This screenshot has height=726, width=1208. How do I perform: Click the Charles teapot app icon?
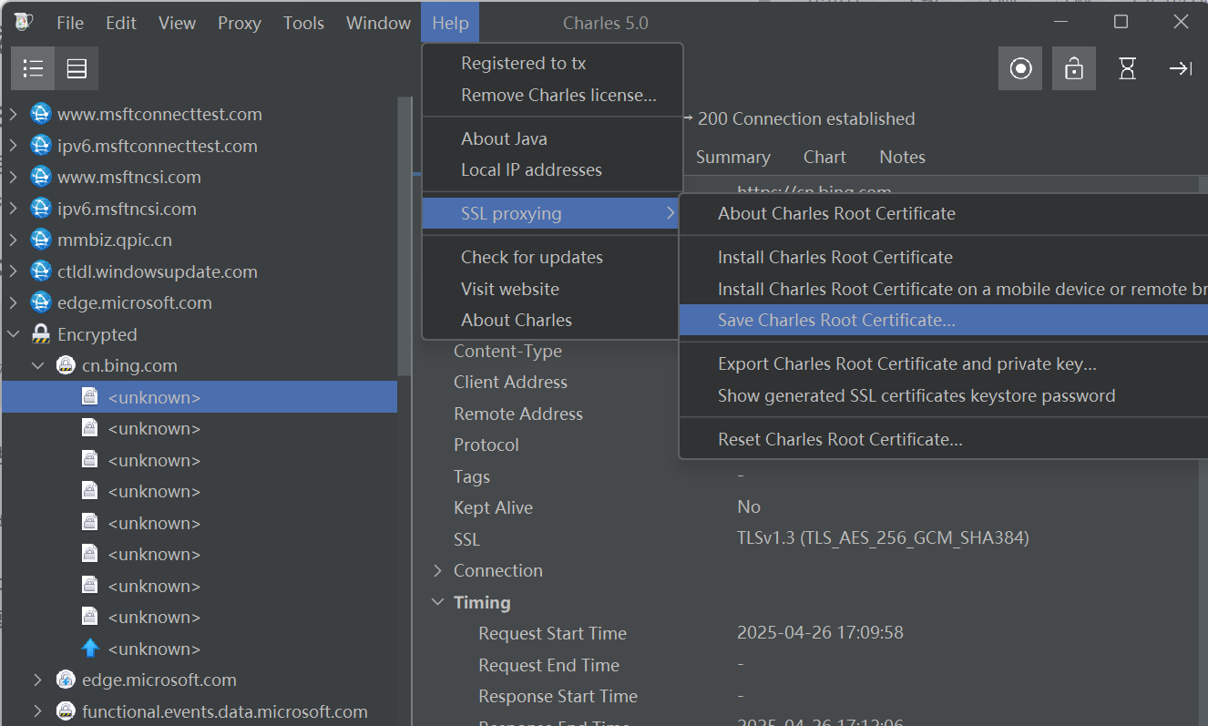(24, 22)
